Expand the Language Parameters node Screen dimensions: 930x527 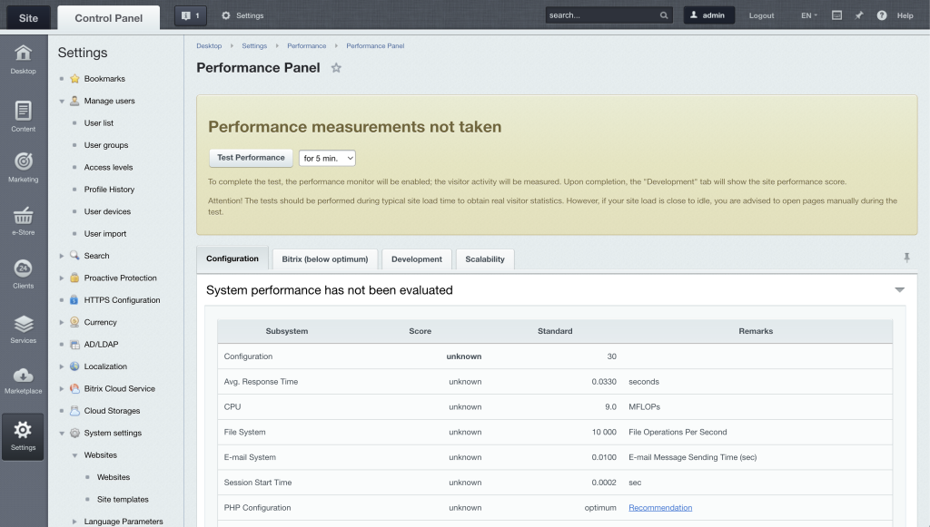click(74, 522)
